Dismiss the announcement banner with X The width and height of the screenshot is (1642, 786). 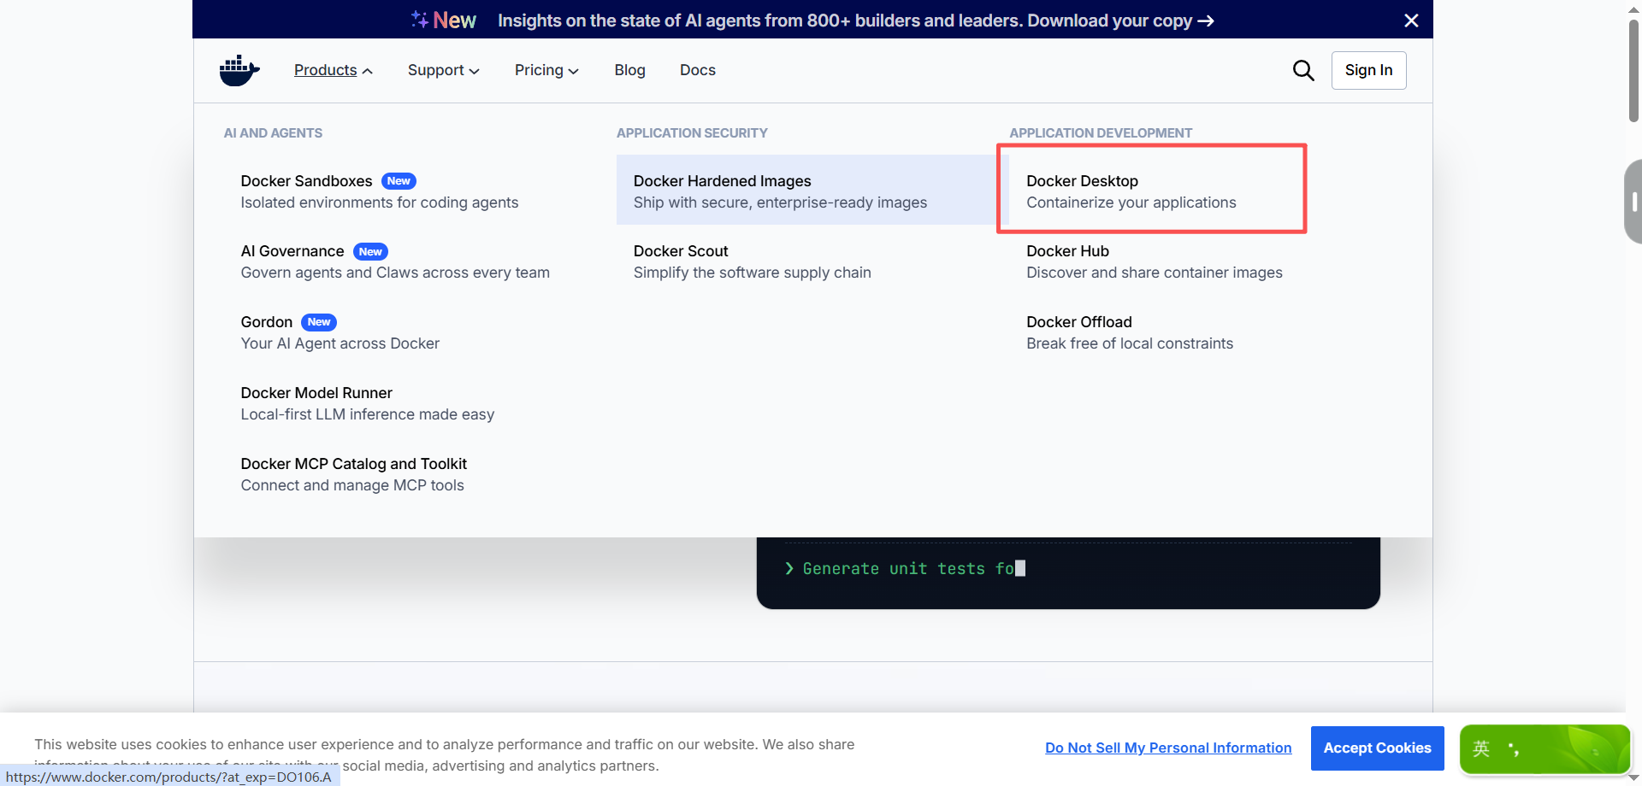pyautogui.click(x=1411, y=21)
